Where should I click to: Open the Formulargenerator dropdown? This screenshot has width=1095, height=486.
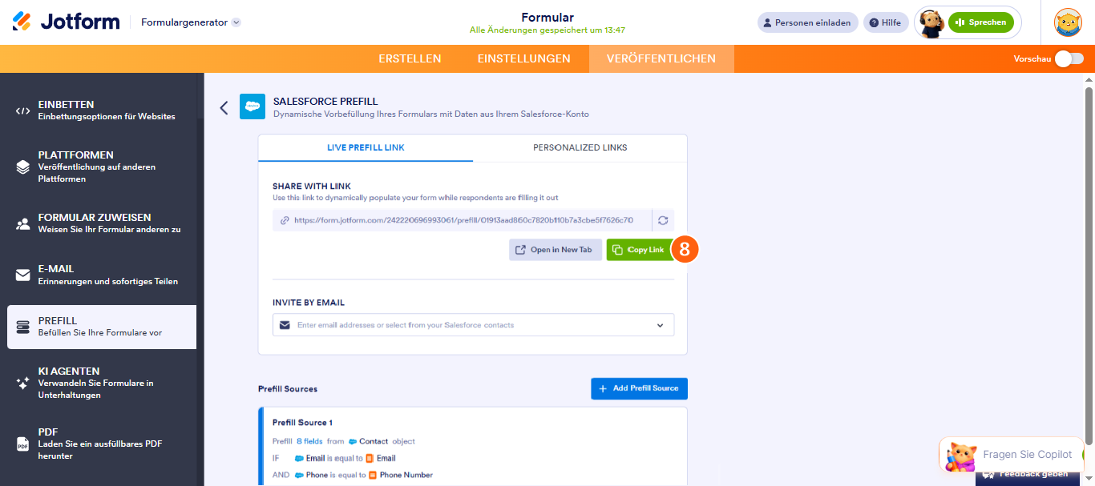(x=191, y=22)
